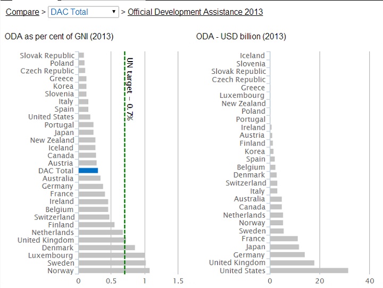The height and width of the screenshot is (288, 383).
Task: Open Official Development Assistance 2013 link
Action: point(195,12)
